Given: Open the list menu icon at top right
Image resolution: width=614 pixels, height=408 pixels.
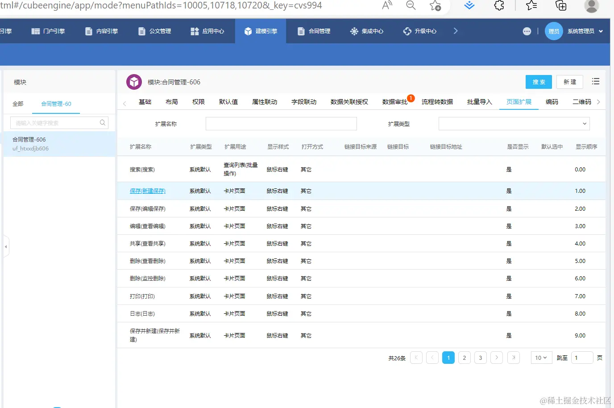Looking at the screenshot, I should (596, 82).
